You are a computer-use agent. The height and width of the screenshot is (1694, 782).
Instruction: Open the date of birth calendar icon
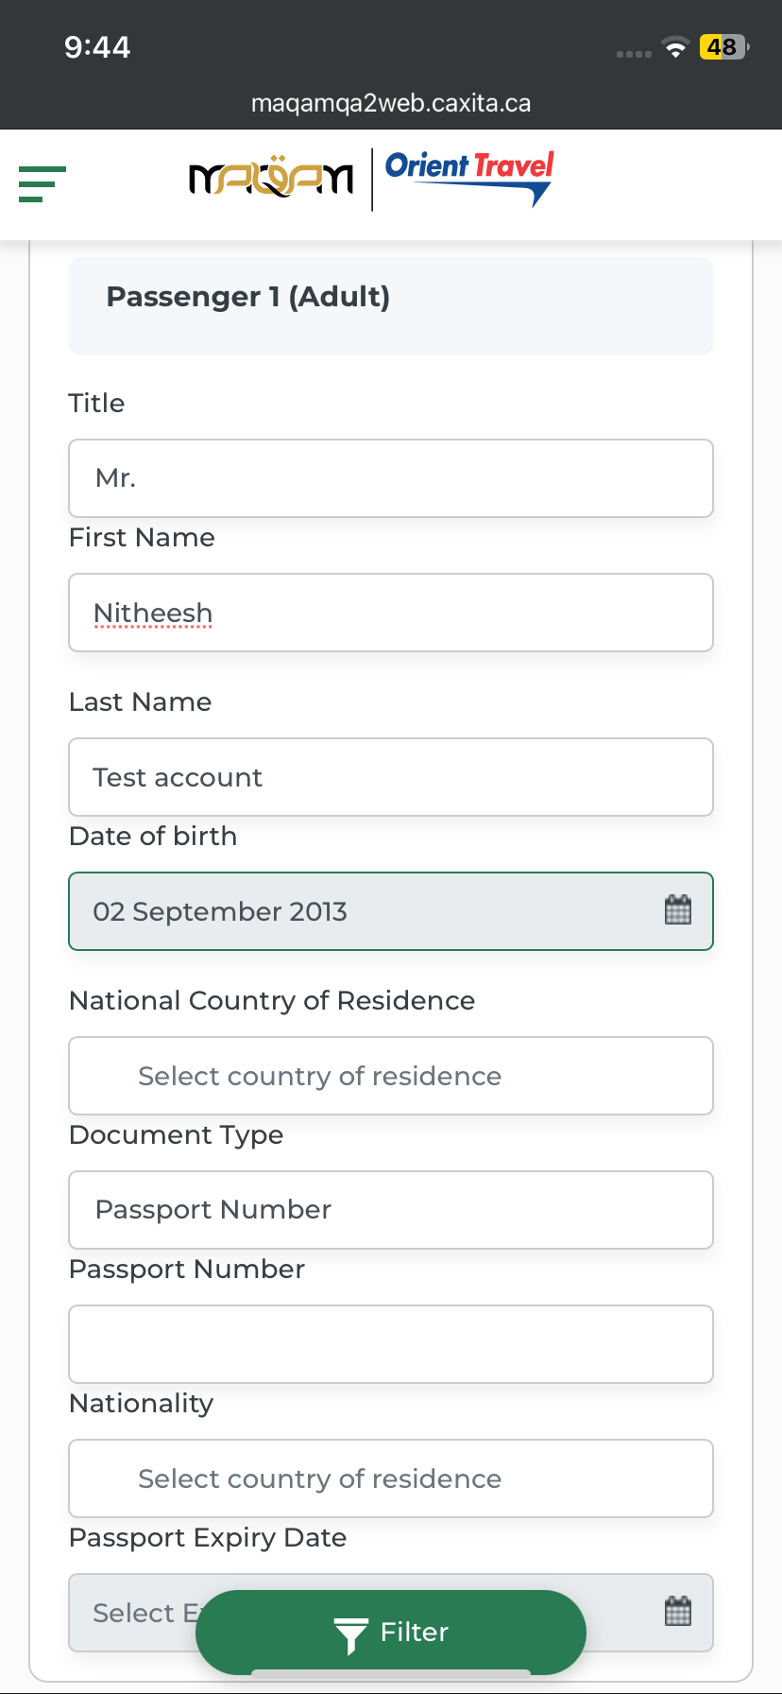click(678, 910)
